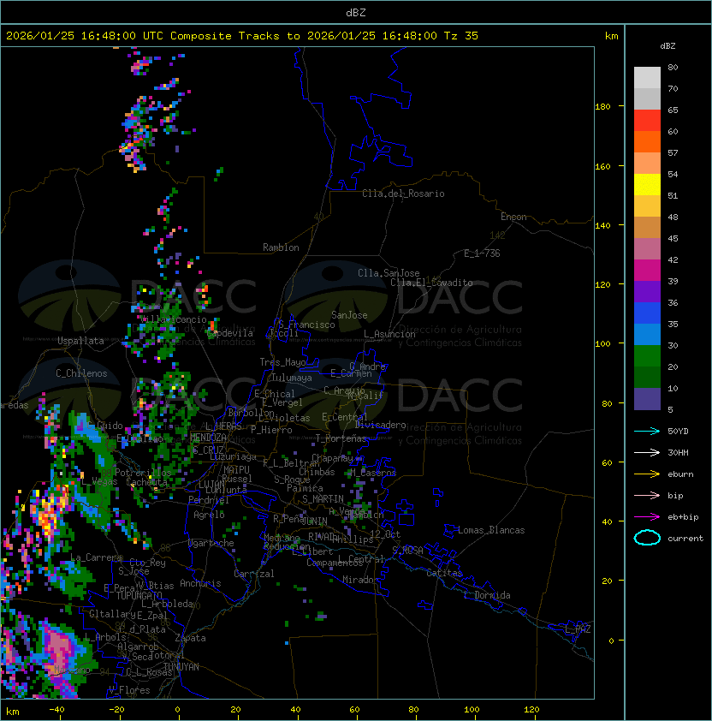Click the 'L_Asuncion' map label

[x=389, y=334]
